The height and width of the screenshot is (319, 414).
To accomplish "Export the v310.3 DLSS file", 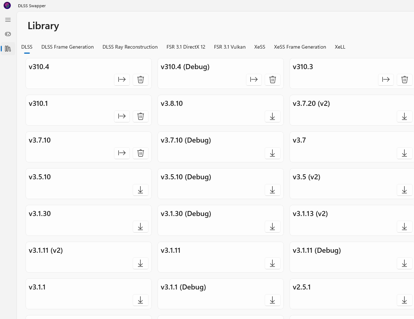I will click(386, 80).
